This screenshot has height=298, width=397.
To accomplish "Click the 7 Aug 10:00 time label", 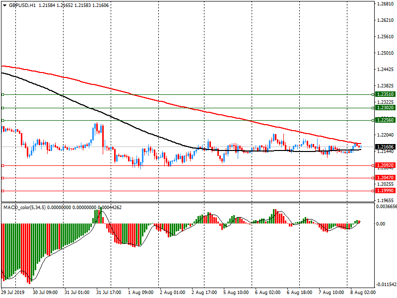I will pos(331,293).
